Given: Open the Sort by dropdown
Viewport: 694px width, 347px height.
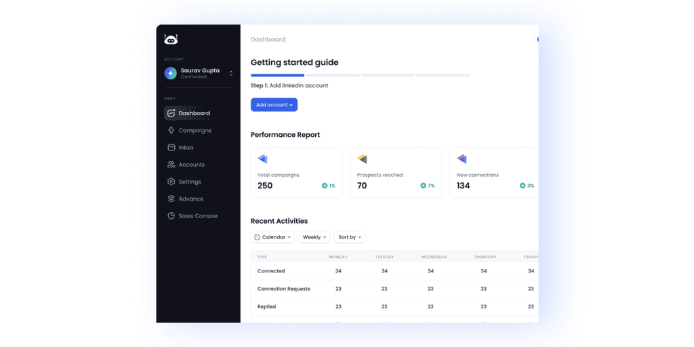Looking at the screenshot, I should point(350,237).
